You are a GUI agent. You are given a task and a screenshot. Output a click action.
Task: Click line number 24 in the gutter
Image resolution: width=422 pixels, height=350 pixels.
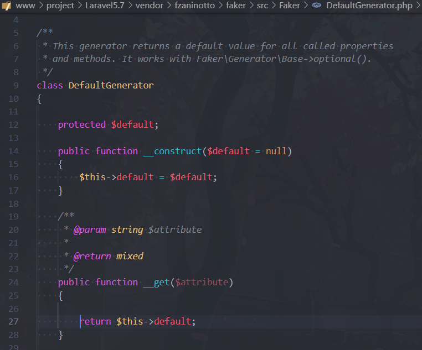click(x=13, y=283)
